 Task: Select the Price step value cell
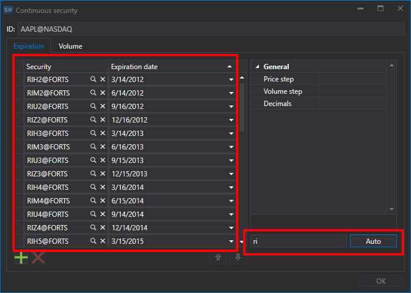pyautogui.click(x=352, y=79)
